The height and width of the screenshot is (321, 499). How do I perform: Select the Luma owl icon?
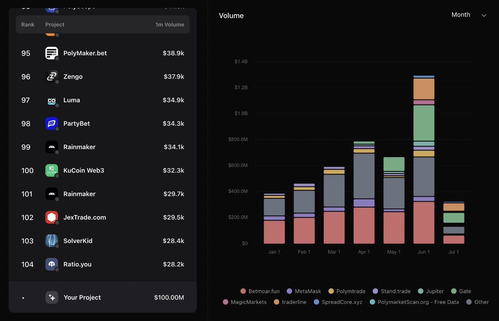pyautogui.click(x=51, y=100)
